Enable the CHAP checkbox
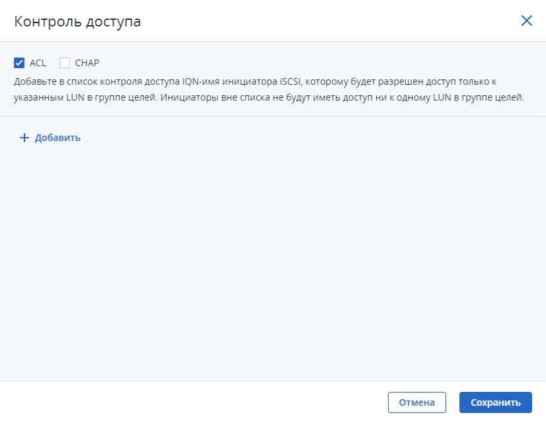The width and height of the screenshot is (546, 421). (x=65, y=63)
